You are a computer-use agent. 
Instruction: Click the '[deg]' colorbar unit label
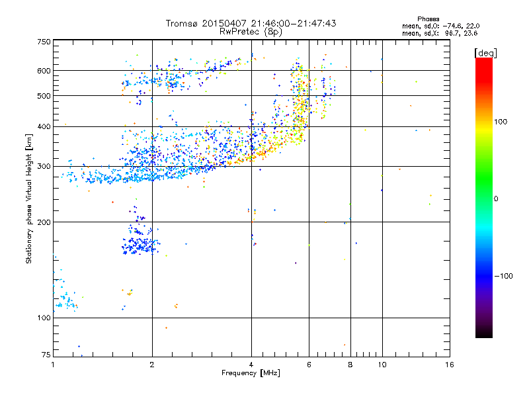[x=485, y=53]
